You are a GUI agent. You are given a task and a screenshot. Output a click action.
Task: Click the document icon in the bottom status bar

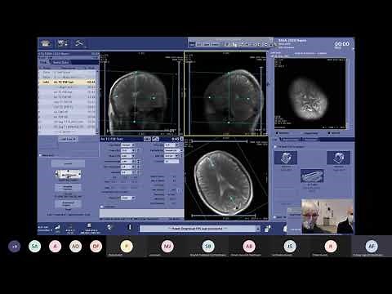pos(89,225)
